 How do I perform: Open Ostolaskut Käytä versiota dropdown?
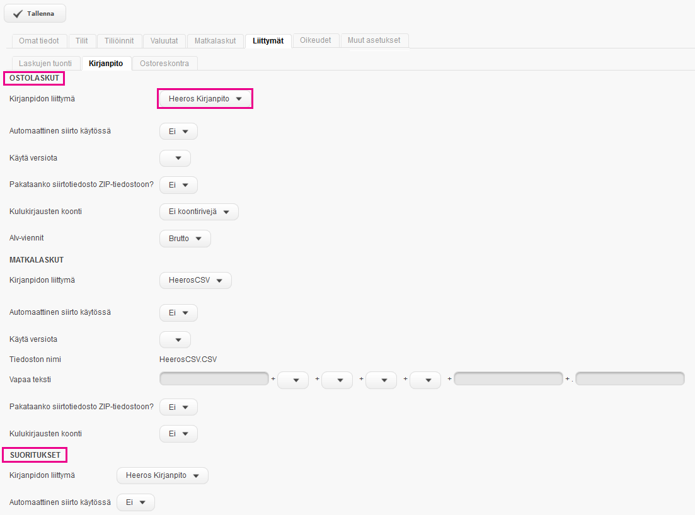tap(175, 159)
